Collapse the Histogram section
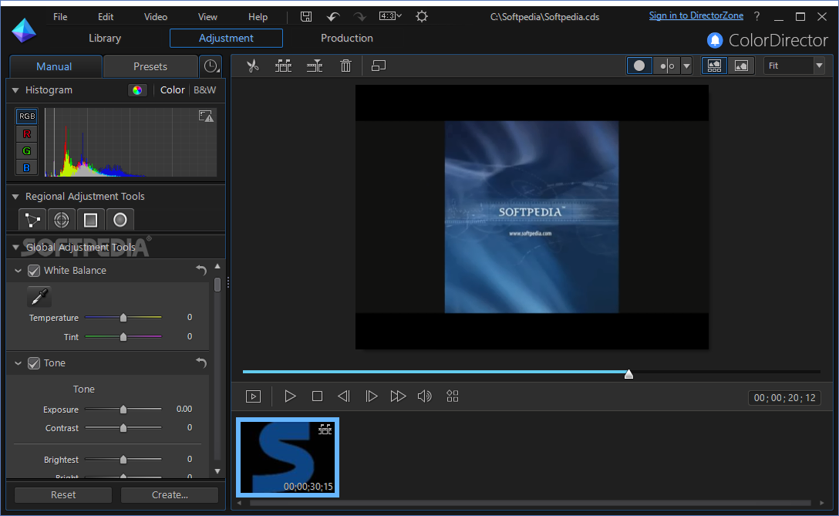Image resolution: width=839 pixels, height=516 pixels. pos(15,90)
